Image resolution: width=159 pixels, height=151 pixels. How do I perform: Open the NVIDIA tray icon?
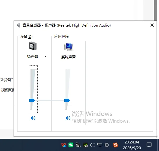point(85,145)
